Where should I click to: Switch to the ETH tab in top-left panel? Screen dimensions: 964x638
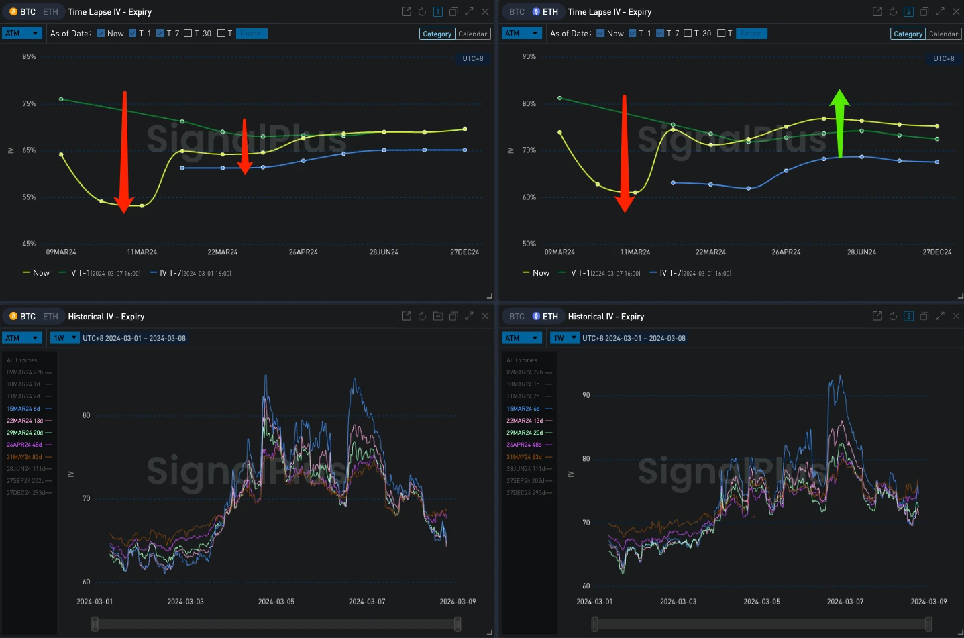coord(50,11)
